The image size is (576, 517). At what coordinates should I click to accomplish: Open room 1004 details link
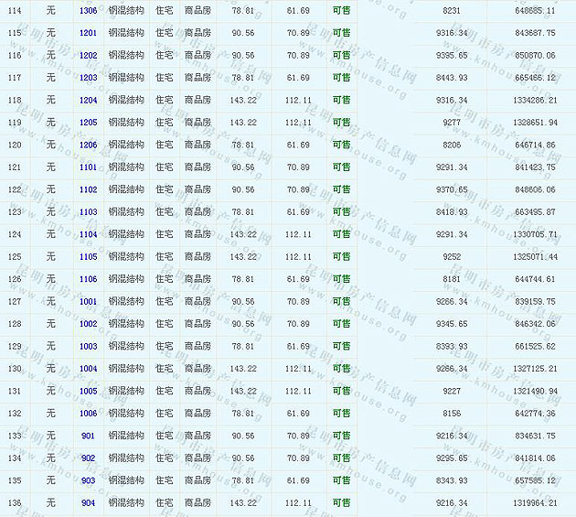(x=88, y=369)
